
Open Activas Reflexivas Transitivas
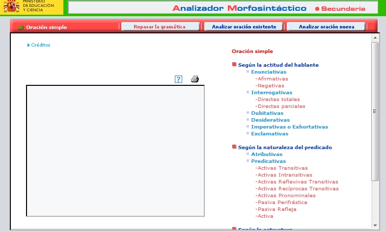click(298, 181)
